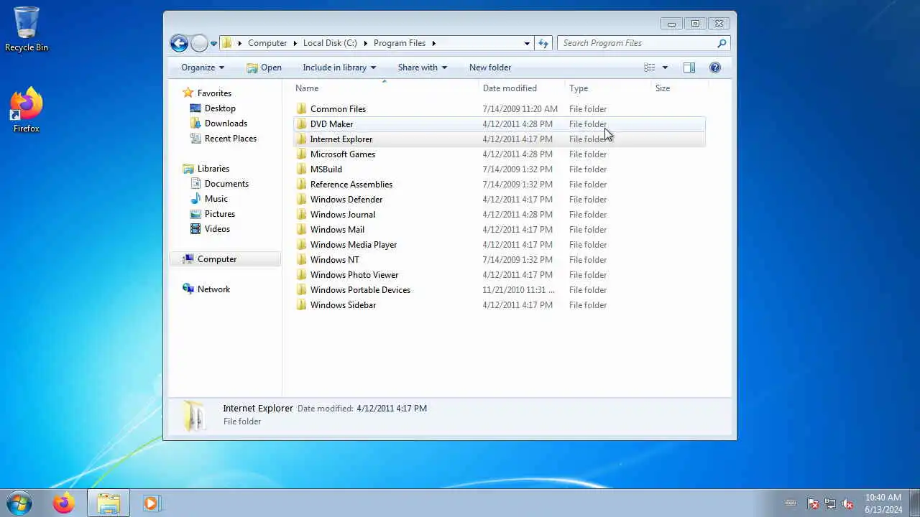Create a New folder
920x517 pixels.
coord(490,67)
